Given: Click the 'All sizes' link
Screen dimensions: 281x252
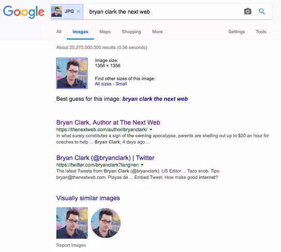Looking at the screenshot, I should click(103, 84).
